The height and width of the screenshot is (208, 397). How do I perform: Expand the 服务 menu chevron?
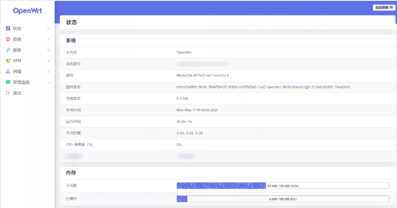pyautogui.click(x=48, y=50)
